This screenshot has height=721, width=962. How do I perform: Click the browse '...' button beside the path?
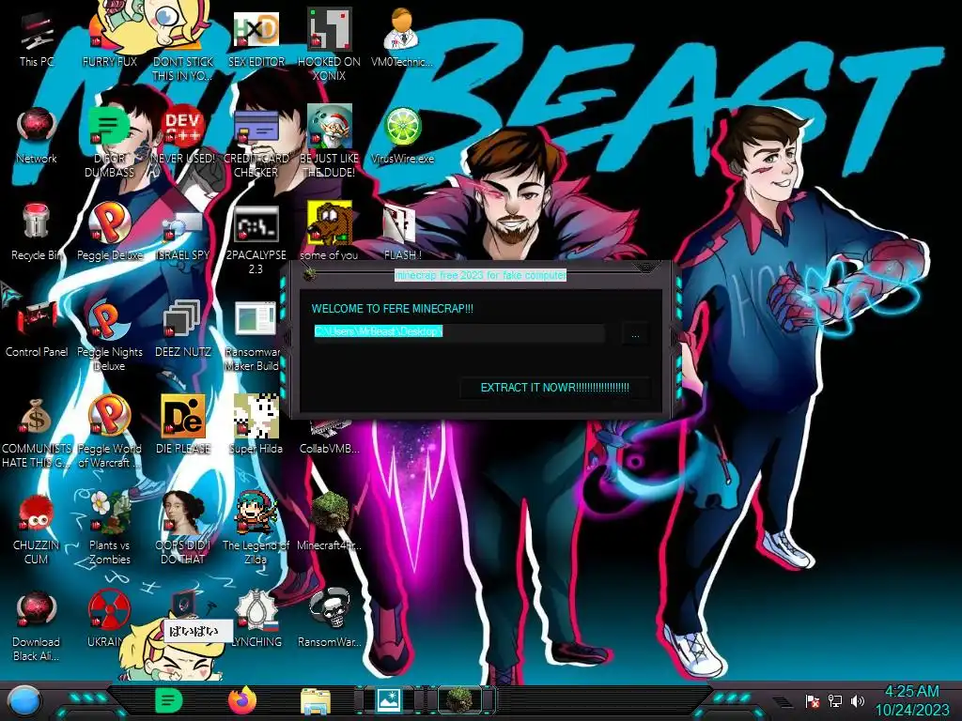[635, 334]
